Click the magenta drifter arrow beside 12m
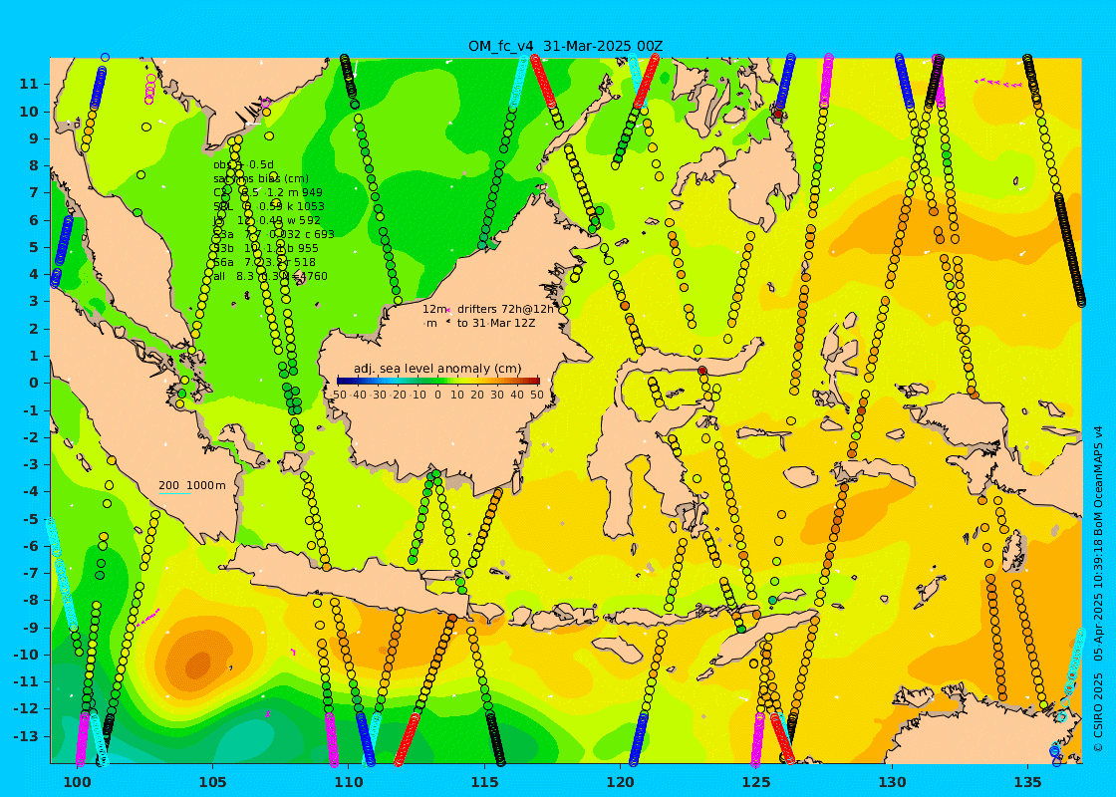This screenshot has width=1116, height=797. (449, 310)
